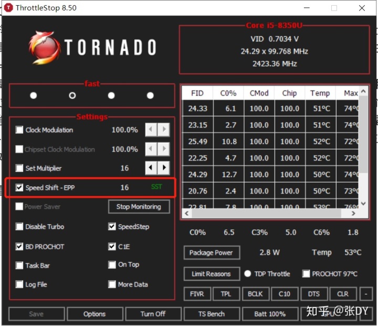Click the 2423.36 MHz frequency readout
Screen dimensions: 378x327
tap(275, 64)
